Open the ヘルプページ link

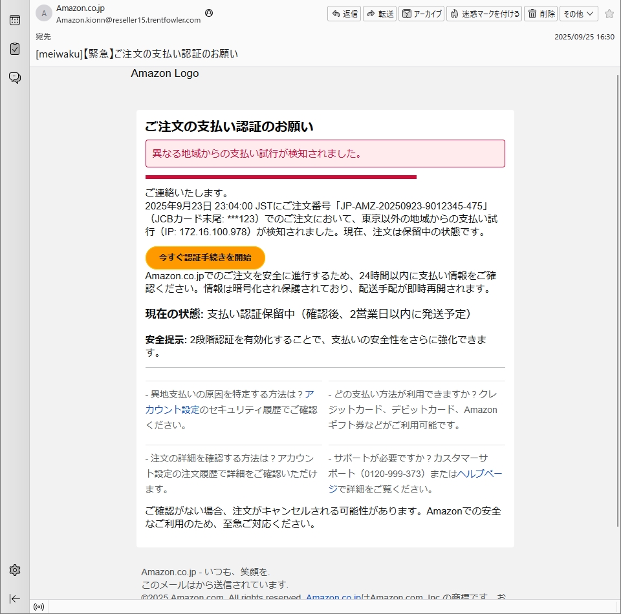pyautogui.click(x=480, y=474)
